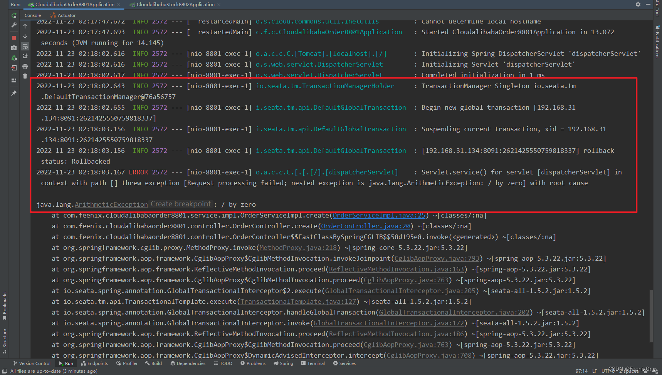
Task: Open the GlobalTransactionalInterceptor.java:205 link
Action: [400, 291]
